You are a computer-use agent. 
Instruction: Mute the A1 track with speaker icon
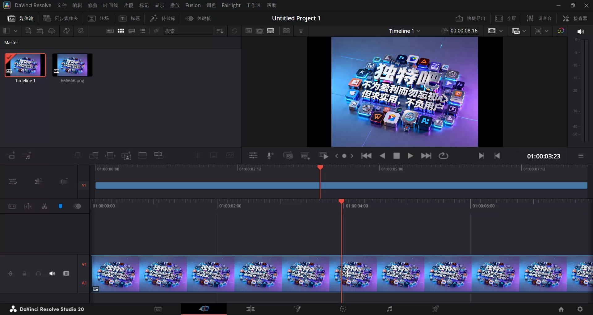52,274
